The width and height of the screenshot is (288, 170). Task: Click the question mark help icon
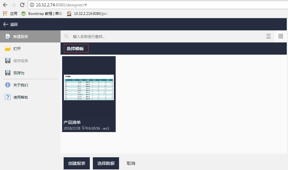8,97
